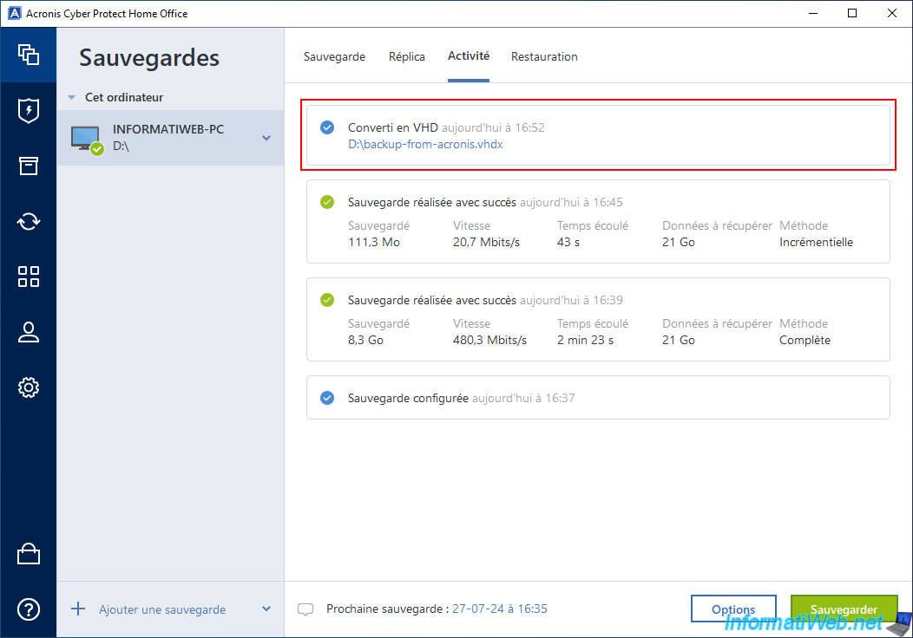913x638 pixels.
Task: Click the 43 s elapsed time value
Action: [568, 242]
